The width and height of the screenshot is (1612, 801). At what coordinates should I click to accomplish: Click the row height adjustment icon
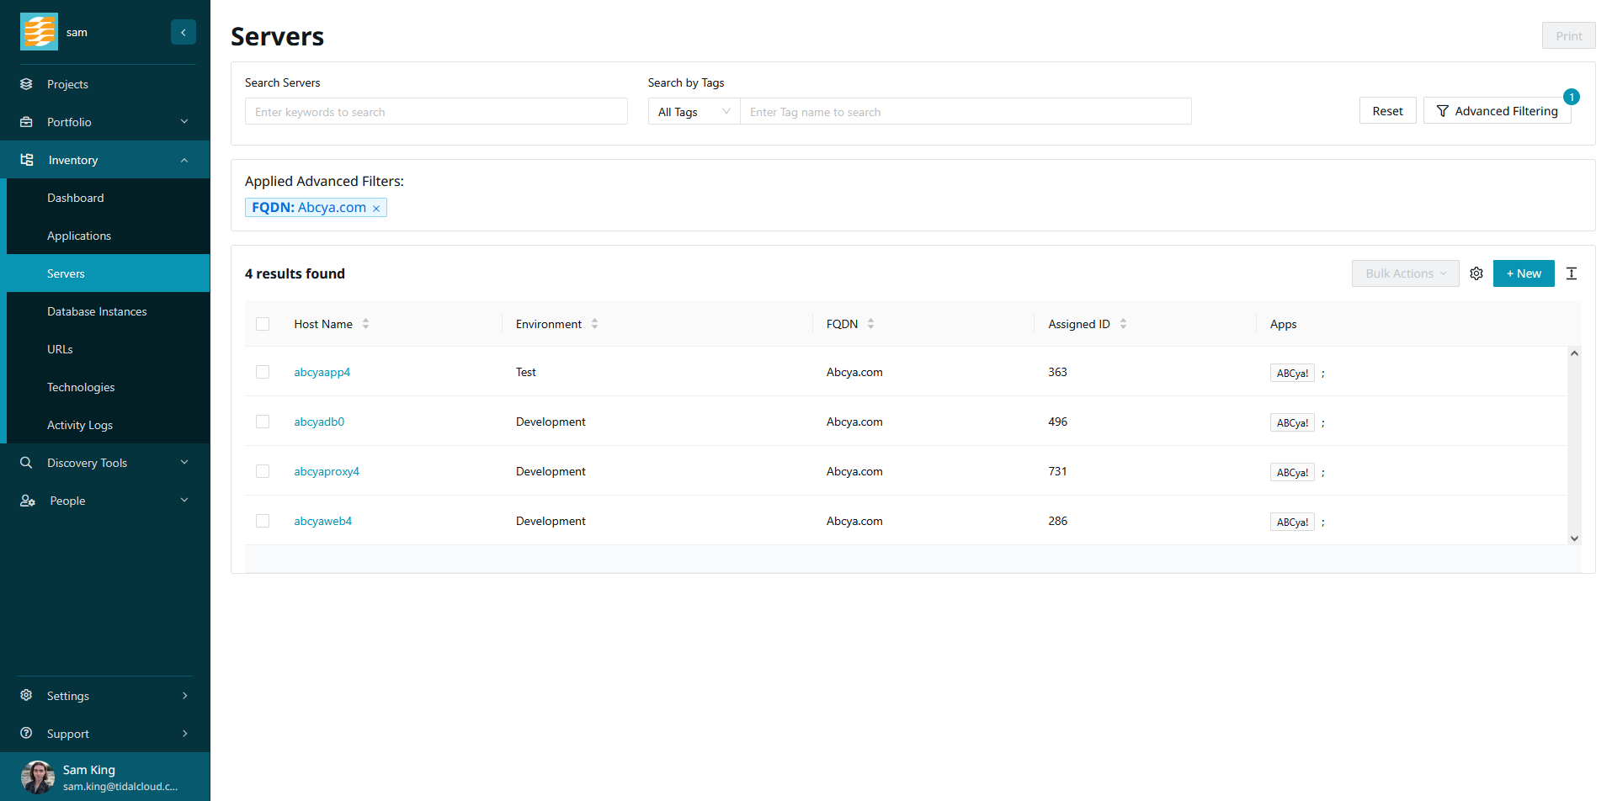click(1571, 273)
